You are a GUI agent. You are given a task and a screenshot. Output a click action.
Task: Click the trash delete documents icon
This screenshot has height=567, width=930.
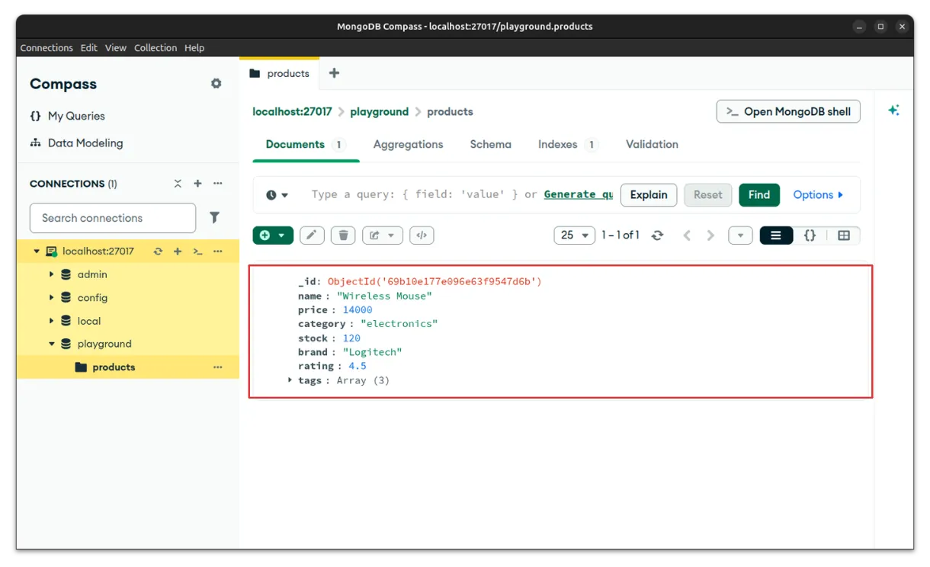pos(343,235)
